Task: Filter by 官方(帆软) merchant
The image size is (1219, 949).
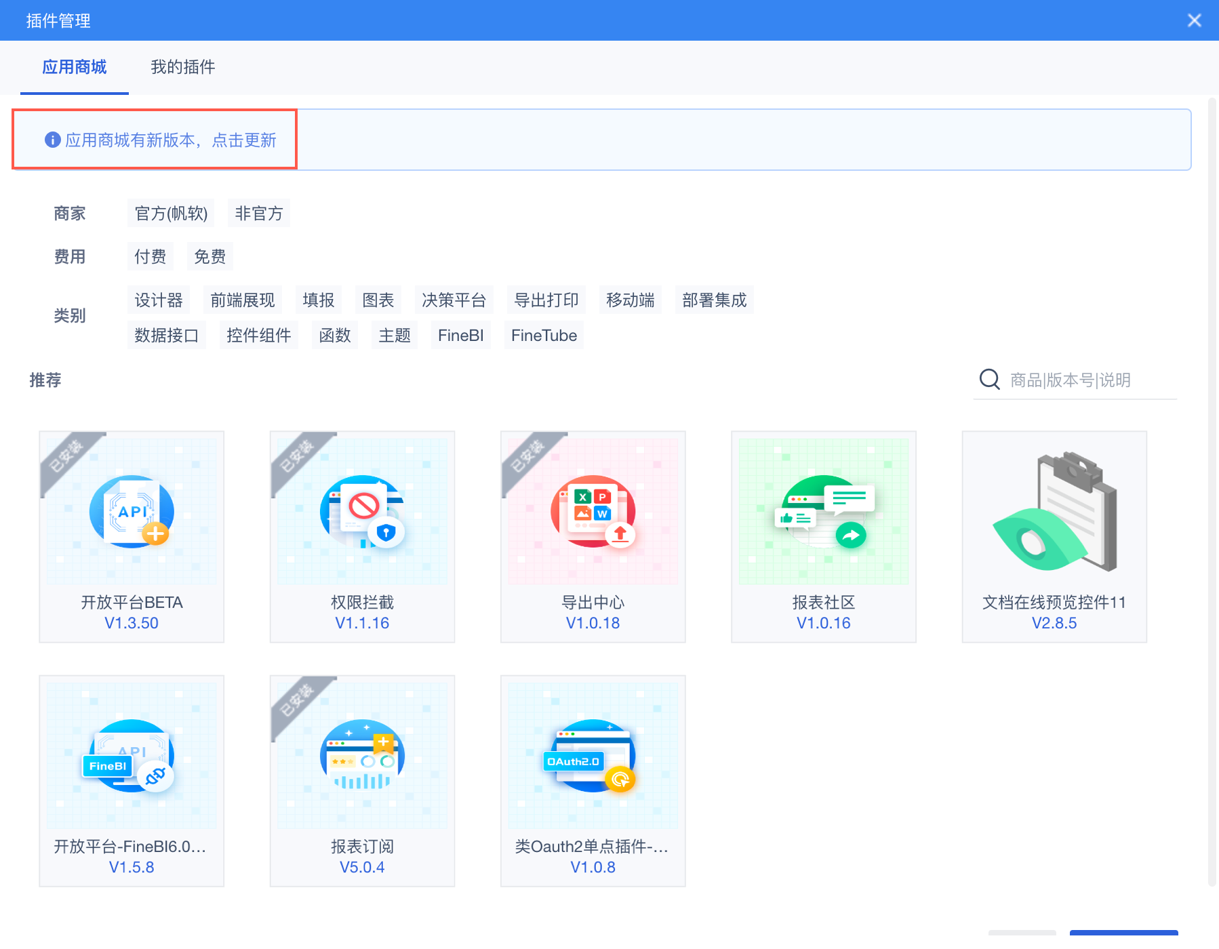Action: (171, 214)
